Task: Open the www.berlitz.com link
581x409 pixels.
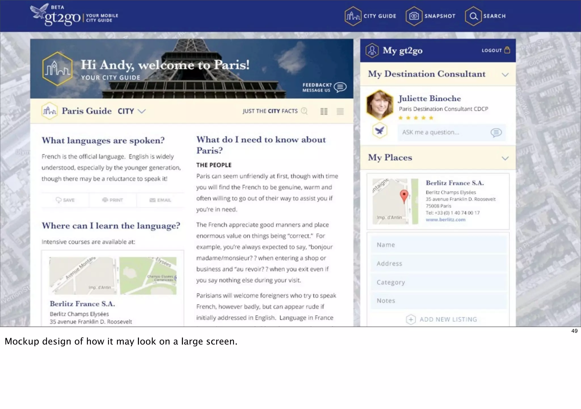Action: point(445,220)
